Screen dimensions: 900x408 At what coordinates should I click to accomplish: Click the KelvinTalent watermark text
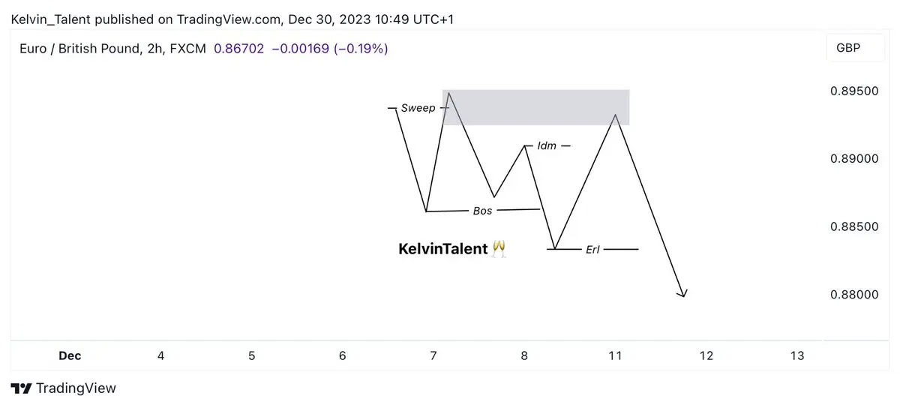pyautogui.click(x=443, y=249)
